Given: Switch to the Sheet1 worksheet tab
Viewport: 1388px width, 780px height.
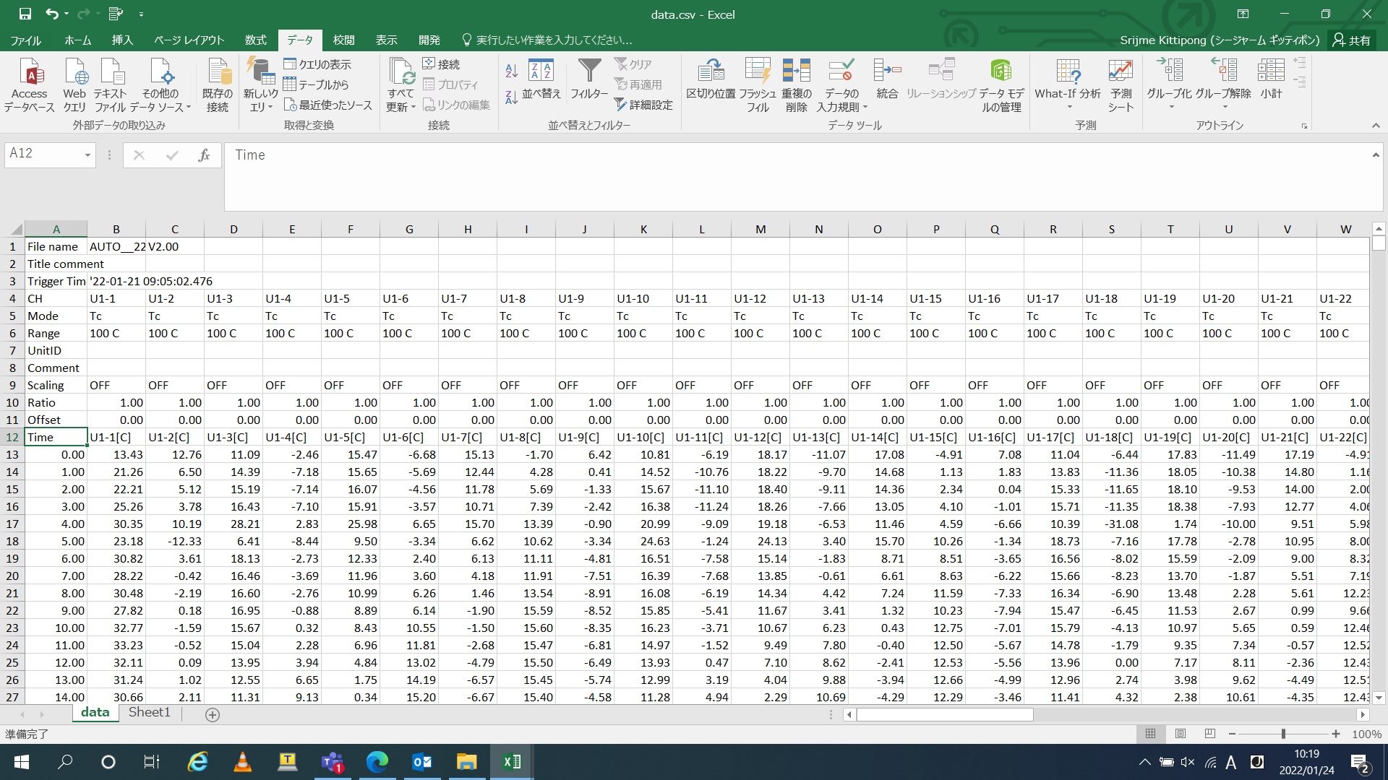Looking at the screenshot, I should [x=150, y=713].
